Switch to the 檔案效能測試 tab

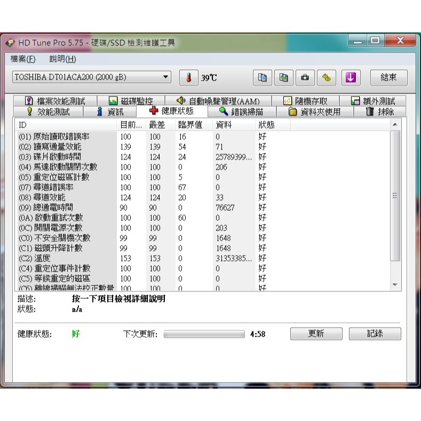click(55, 101)
